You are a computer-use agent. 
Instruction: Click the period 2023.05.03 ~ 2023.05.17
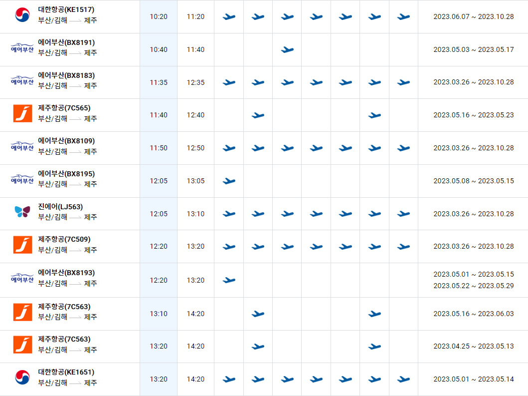[474, 49]
